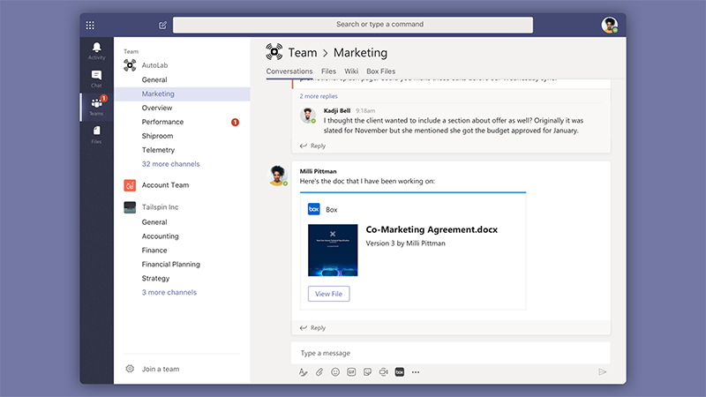706x397 pixels.
Task: Click the Team breadcrumb in header
Action: click(x=303, y=53)
